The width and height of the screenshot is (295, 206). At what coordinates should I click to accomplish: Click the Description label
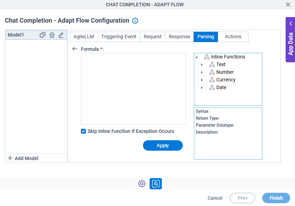[x=207, y=132]
